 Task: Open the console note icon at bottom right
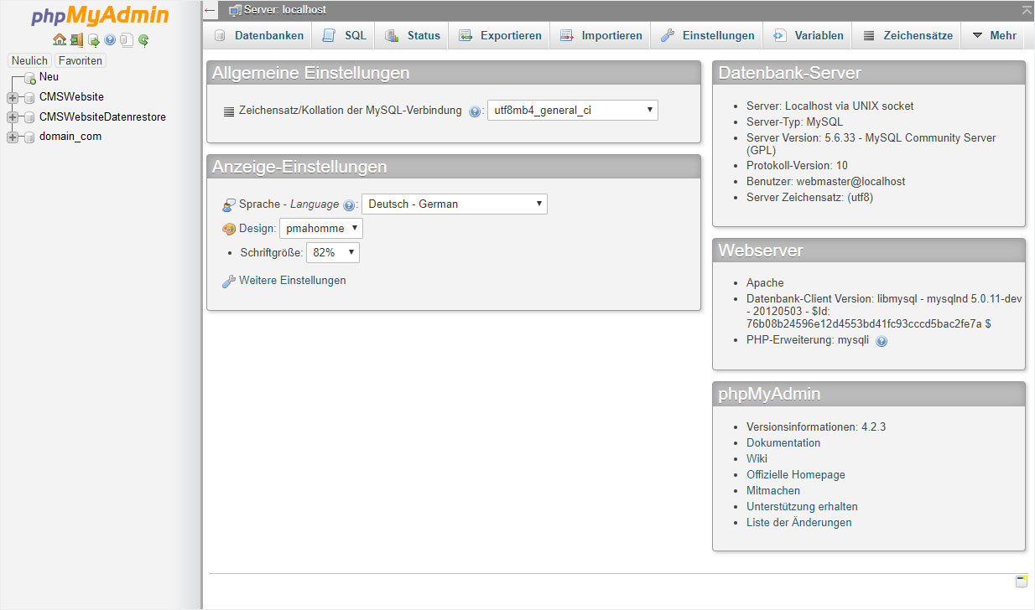1022,582
